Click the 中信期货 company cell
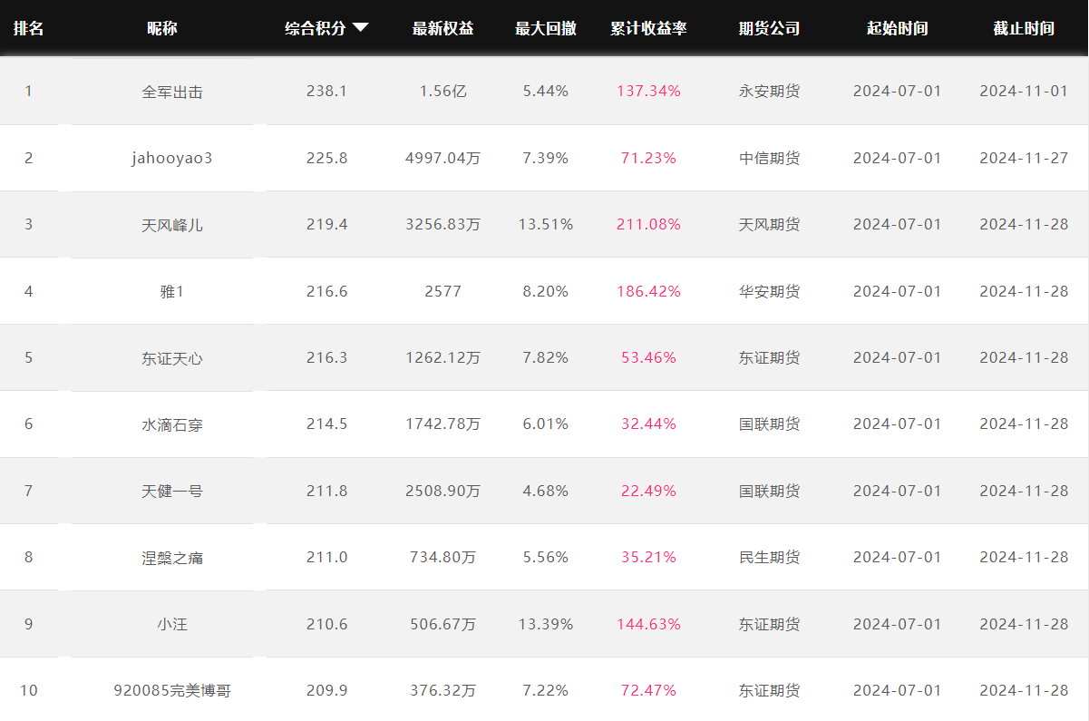The width and height of the screenshot is (1089, 721). tap(770, 158)
